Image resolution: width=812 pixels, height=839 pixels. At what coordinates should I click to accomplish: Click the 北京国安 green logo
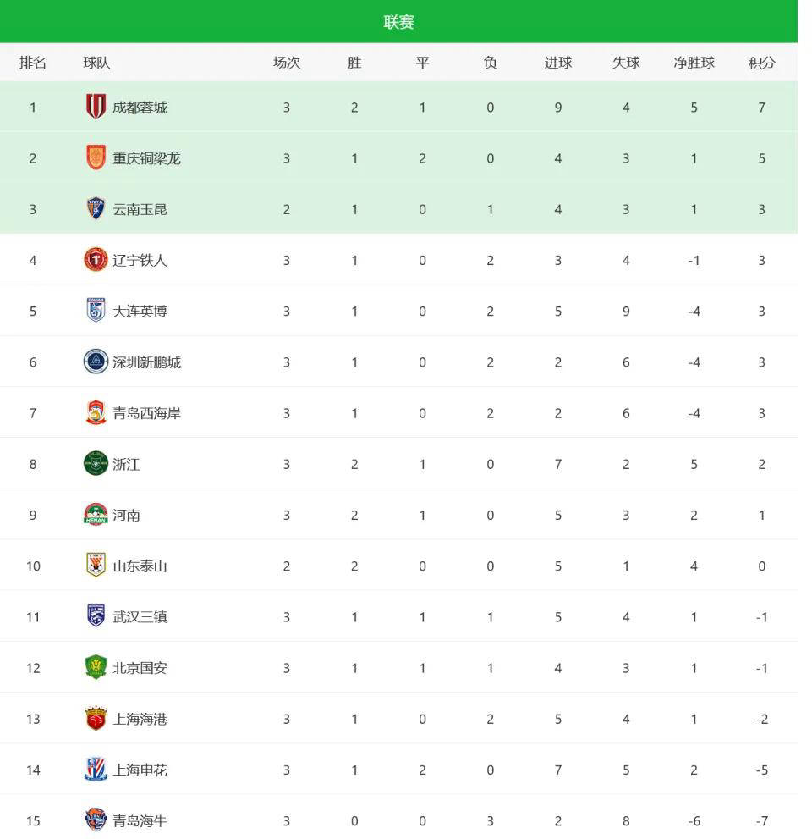click(x=96, y=668)
